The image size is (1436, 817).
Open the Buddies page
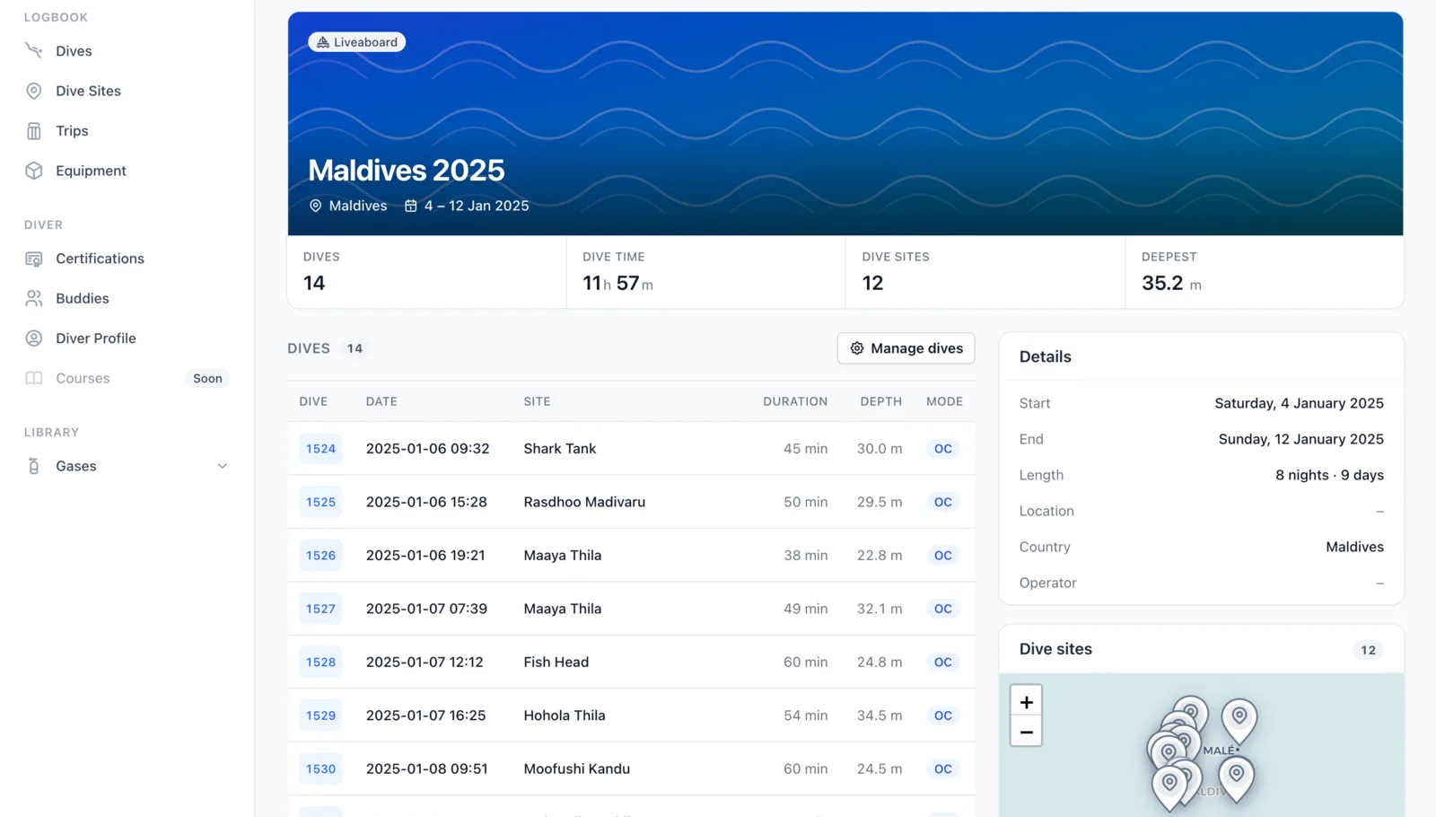(83, 298)
